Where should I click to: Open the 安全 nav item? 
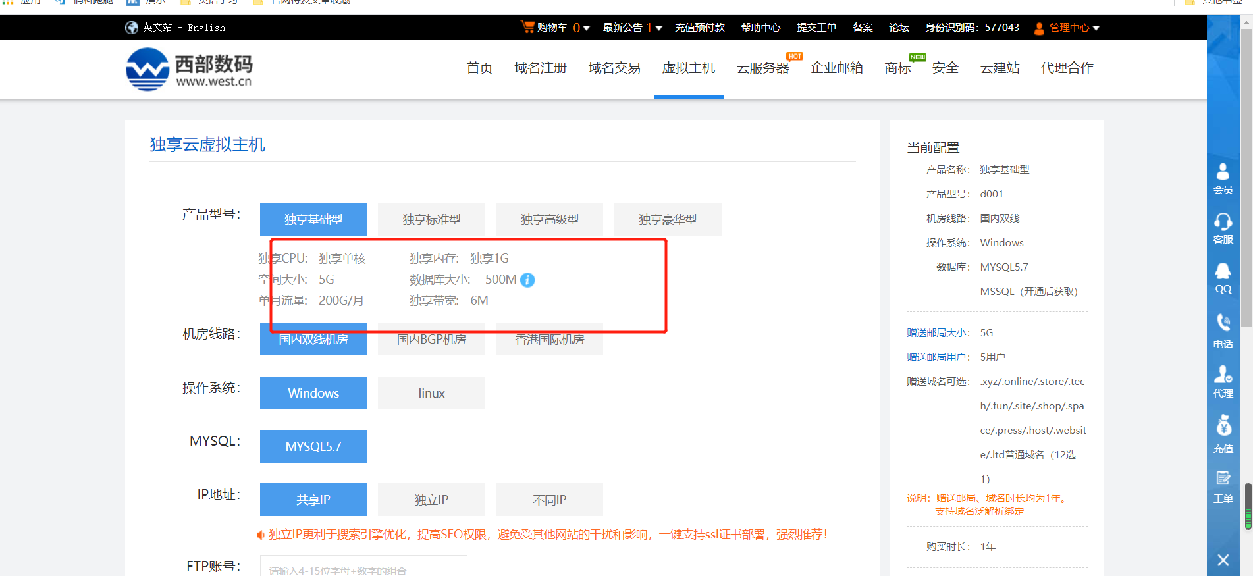click(946, 68)
